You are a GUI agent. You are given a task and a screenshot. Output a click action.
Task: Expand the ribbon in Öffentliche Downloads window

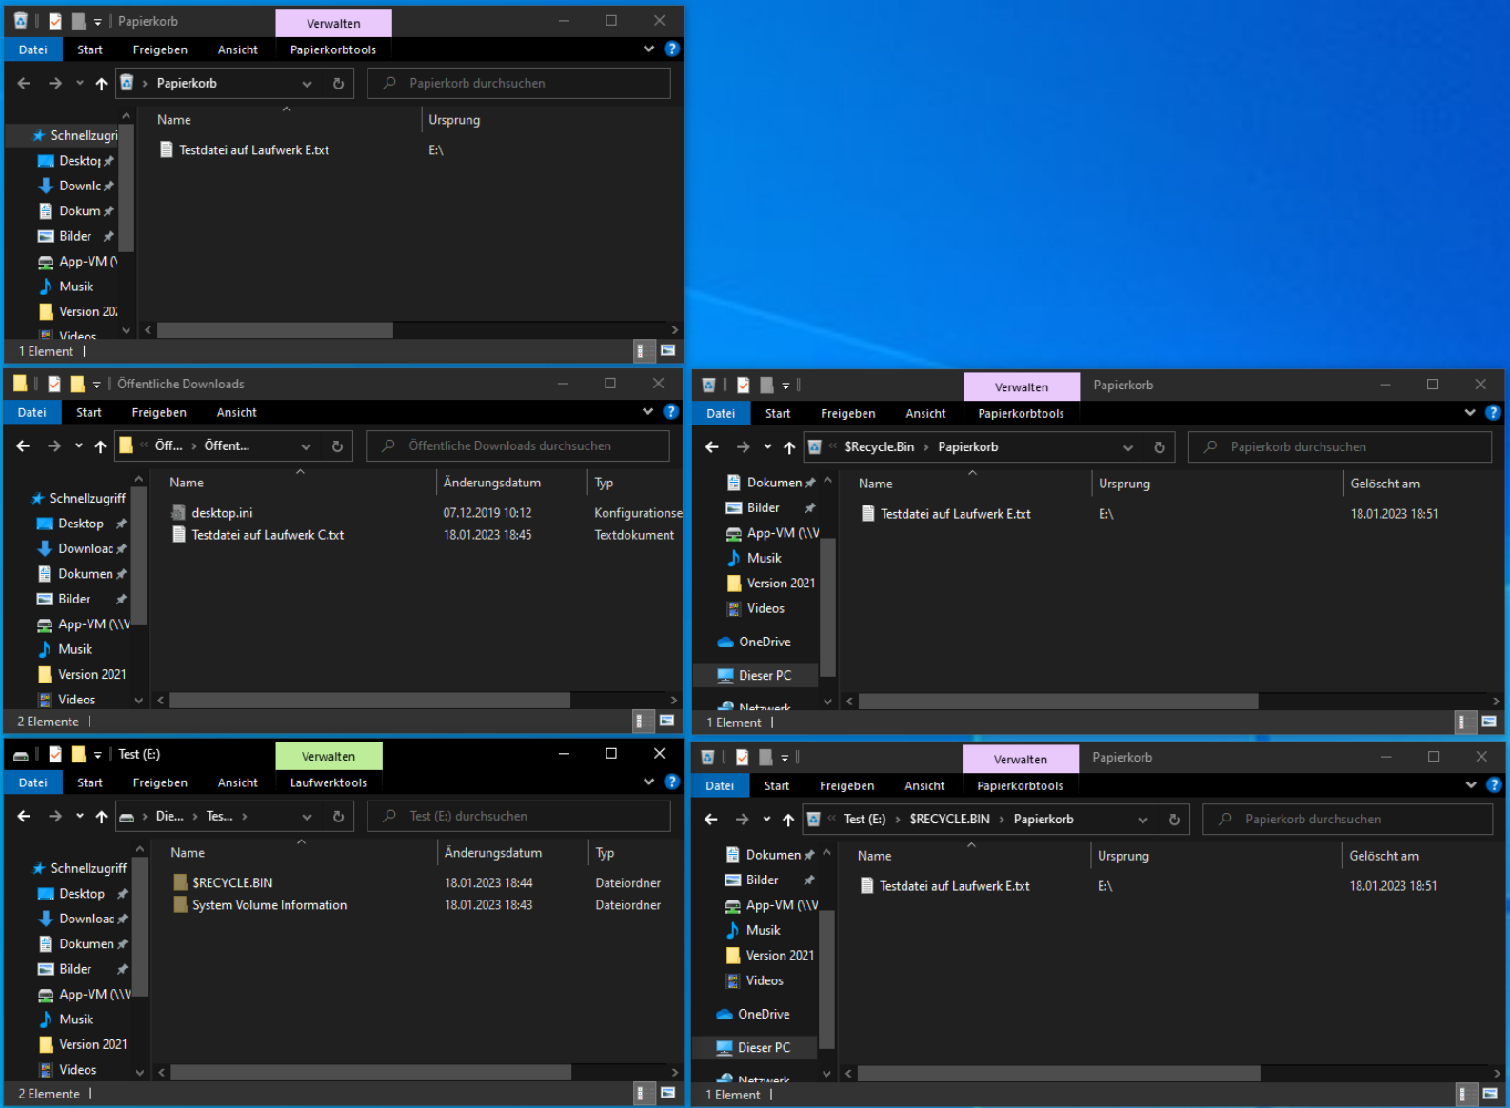(648, 411)
